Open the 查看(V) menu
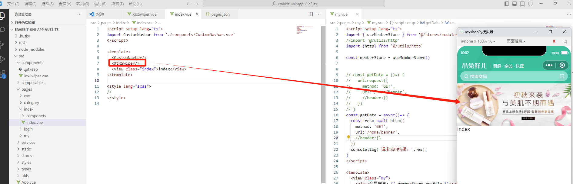The image size is (573, 184). click(x=65, y=4)
